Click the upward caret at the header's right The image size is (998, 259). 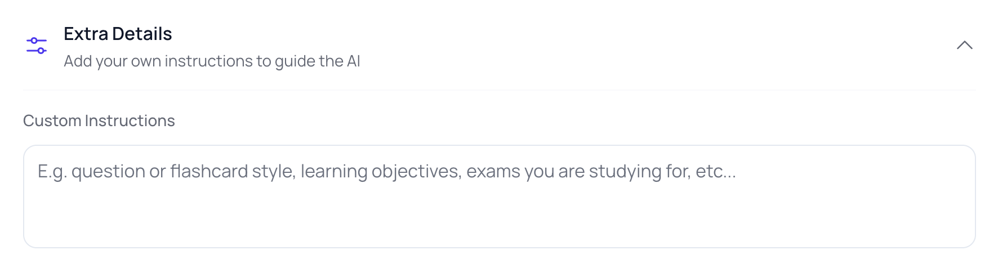tap(964, 45)
